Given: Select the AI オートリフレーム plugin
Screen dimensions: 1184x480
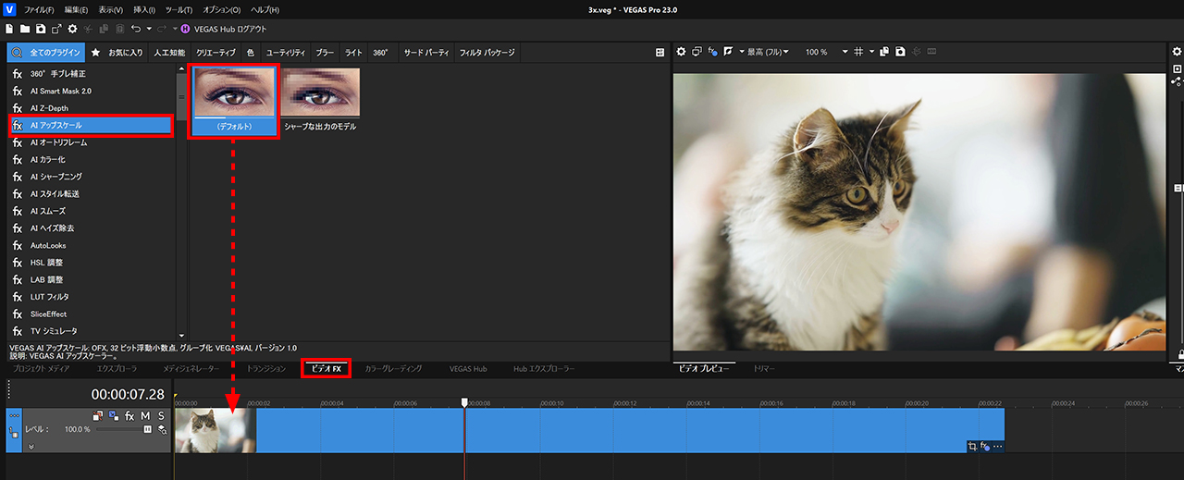Looking at the screenshot, I should 91,142.
